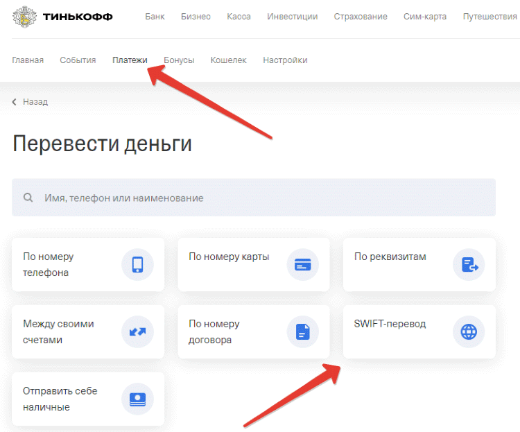The image size is (520, 432).
Task: Open the Бизнес section
Action: pos(196,17)
